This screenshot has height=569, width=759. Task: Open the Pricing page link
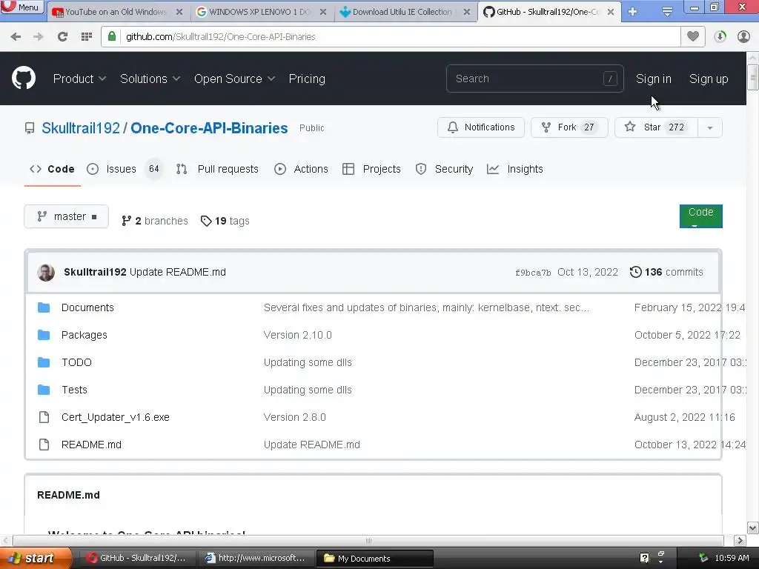point(307,79)
